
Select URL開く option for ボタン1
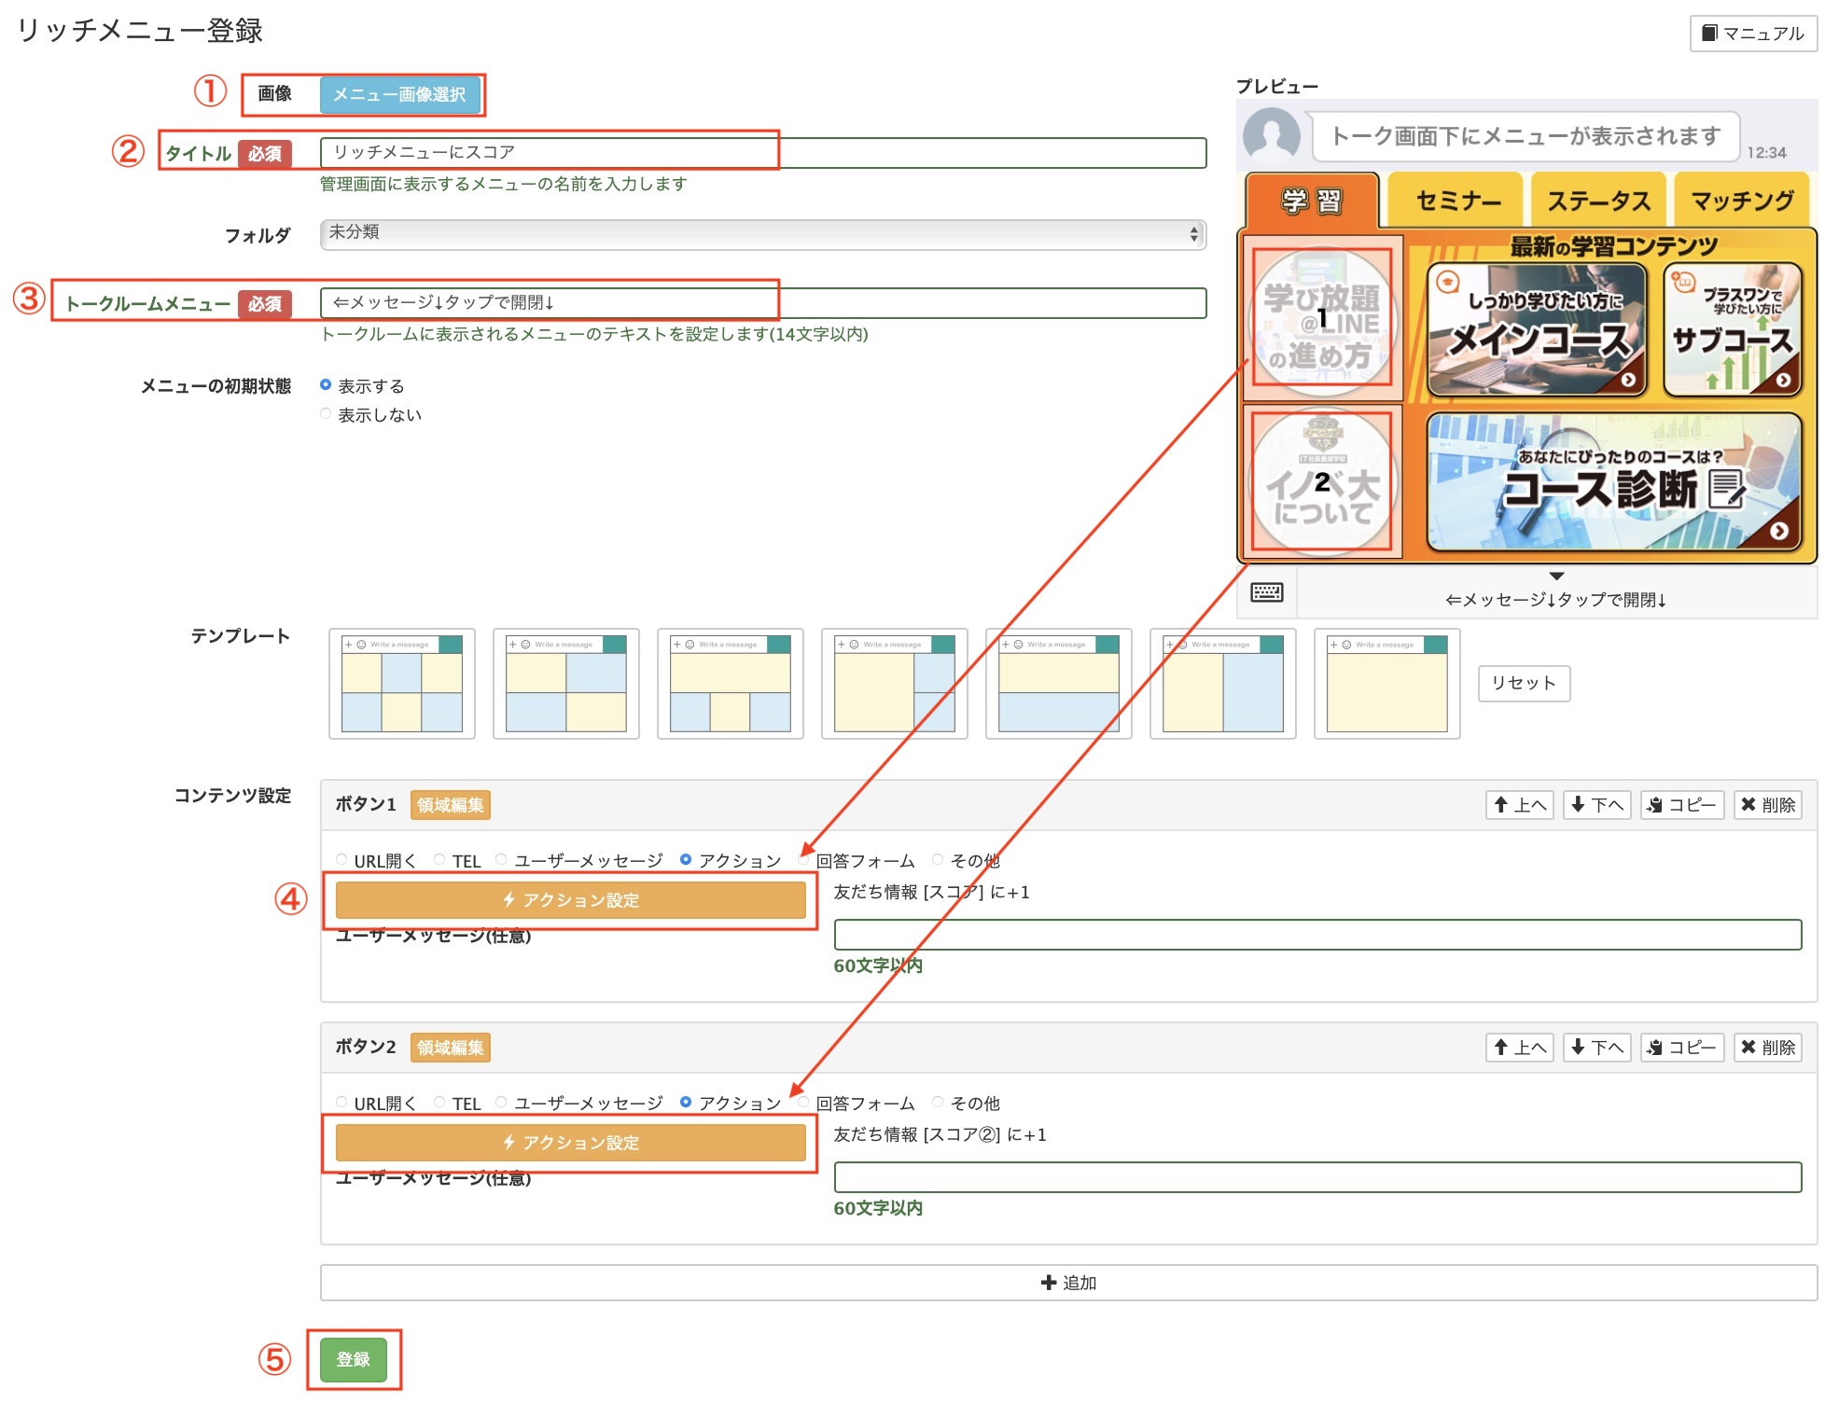[x=342, y=860]
